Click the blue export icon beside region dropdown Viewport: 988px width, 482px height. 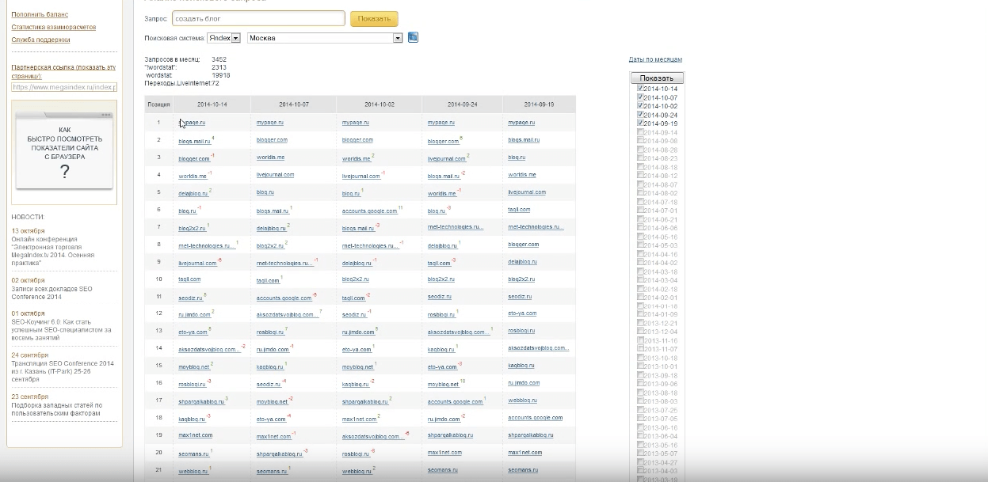(413, 37)
